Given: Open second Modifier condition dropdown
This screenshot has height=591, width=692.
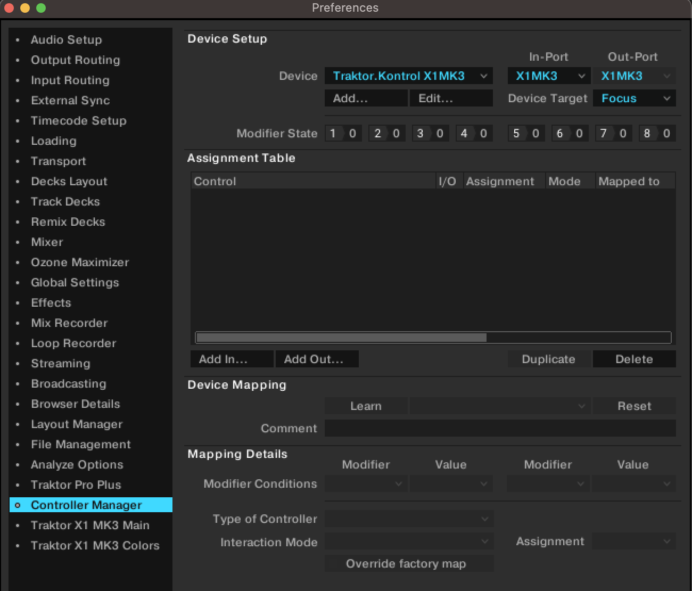Looking at the screenshot, I should click(548, 483).
